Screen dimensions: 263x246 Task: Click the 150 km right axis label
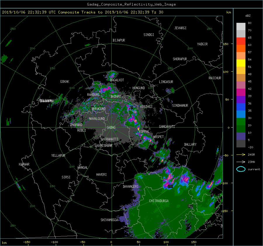tap(226, 44)
